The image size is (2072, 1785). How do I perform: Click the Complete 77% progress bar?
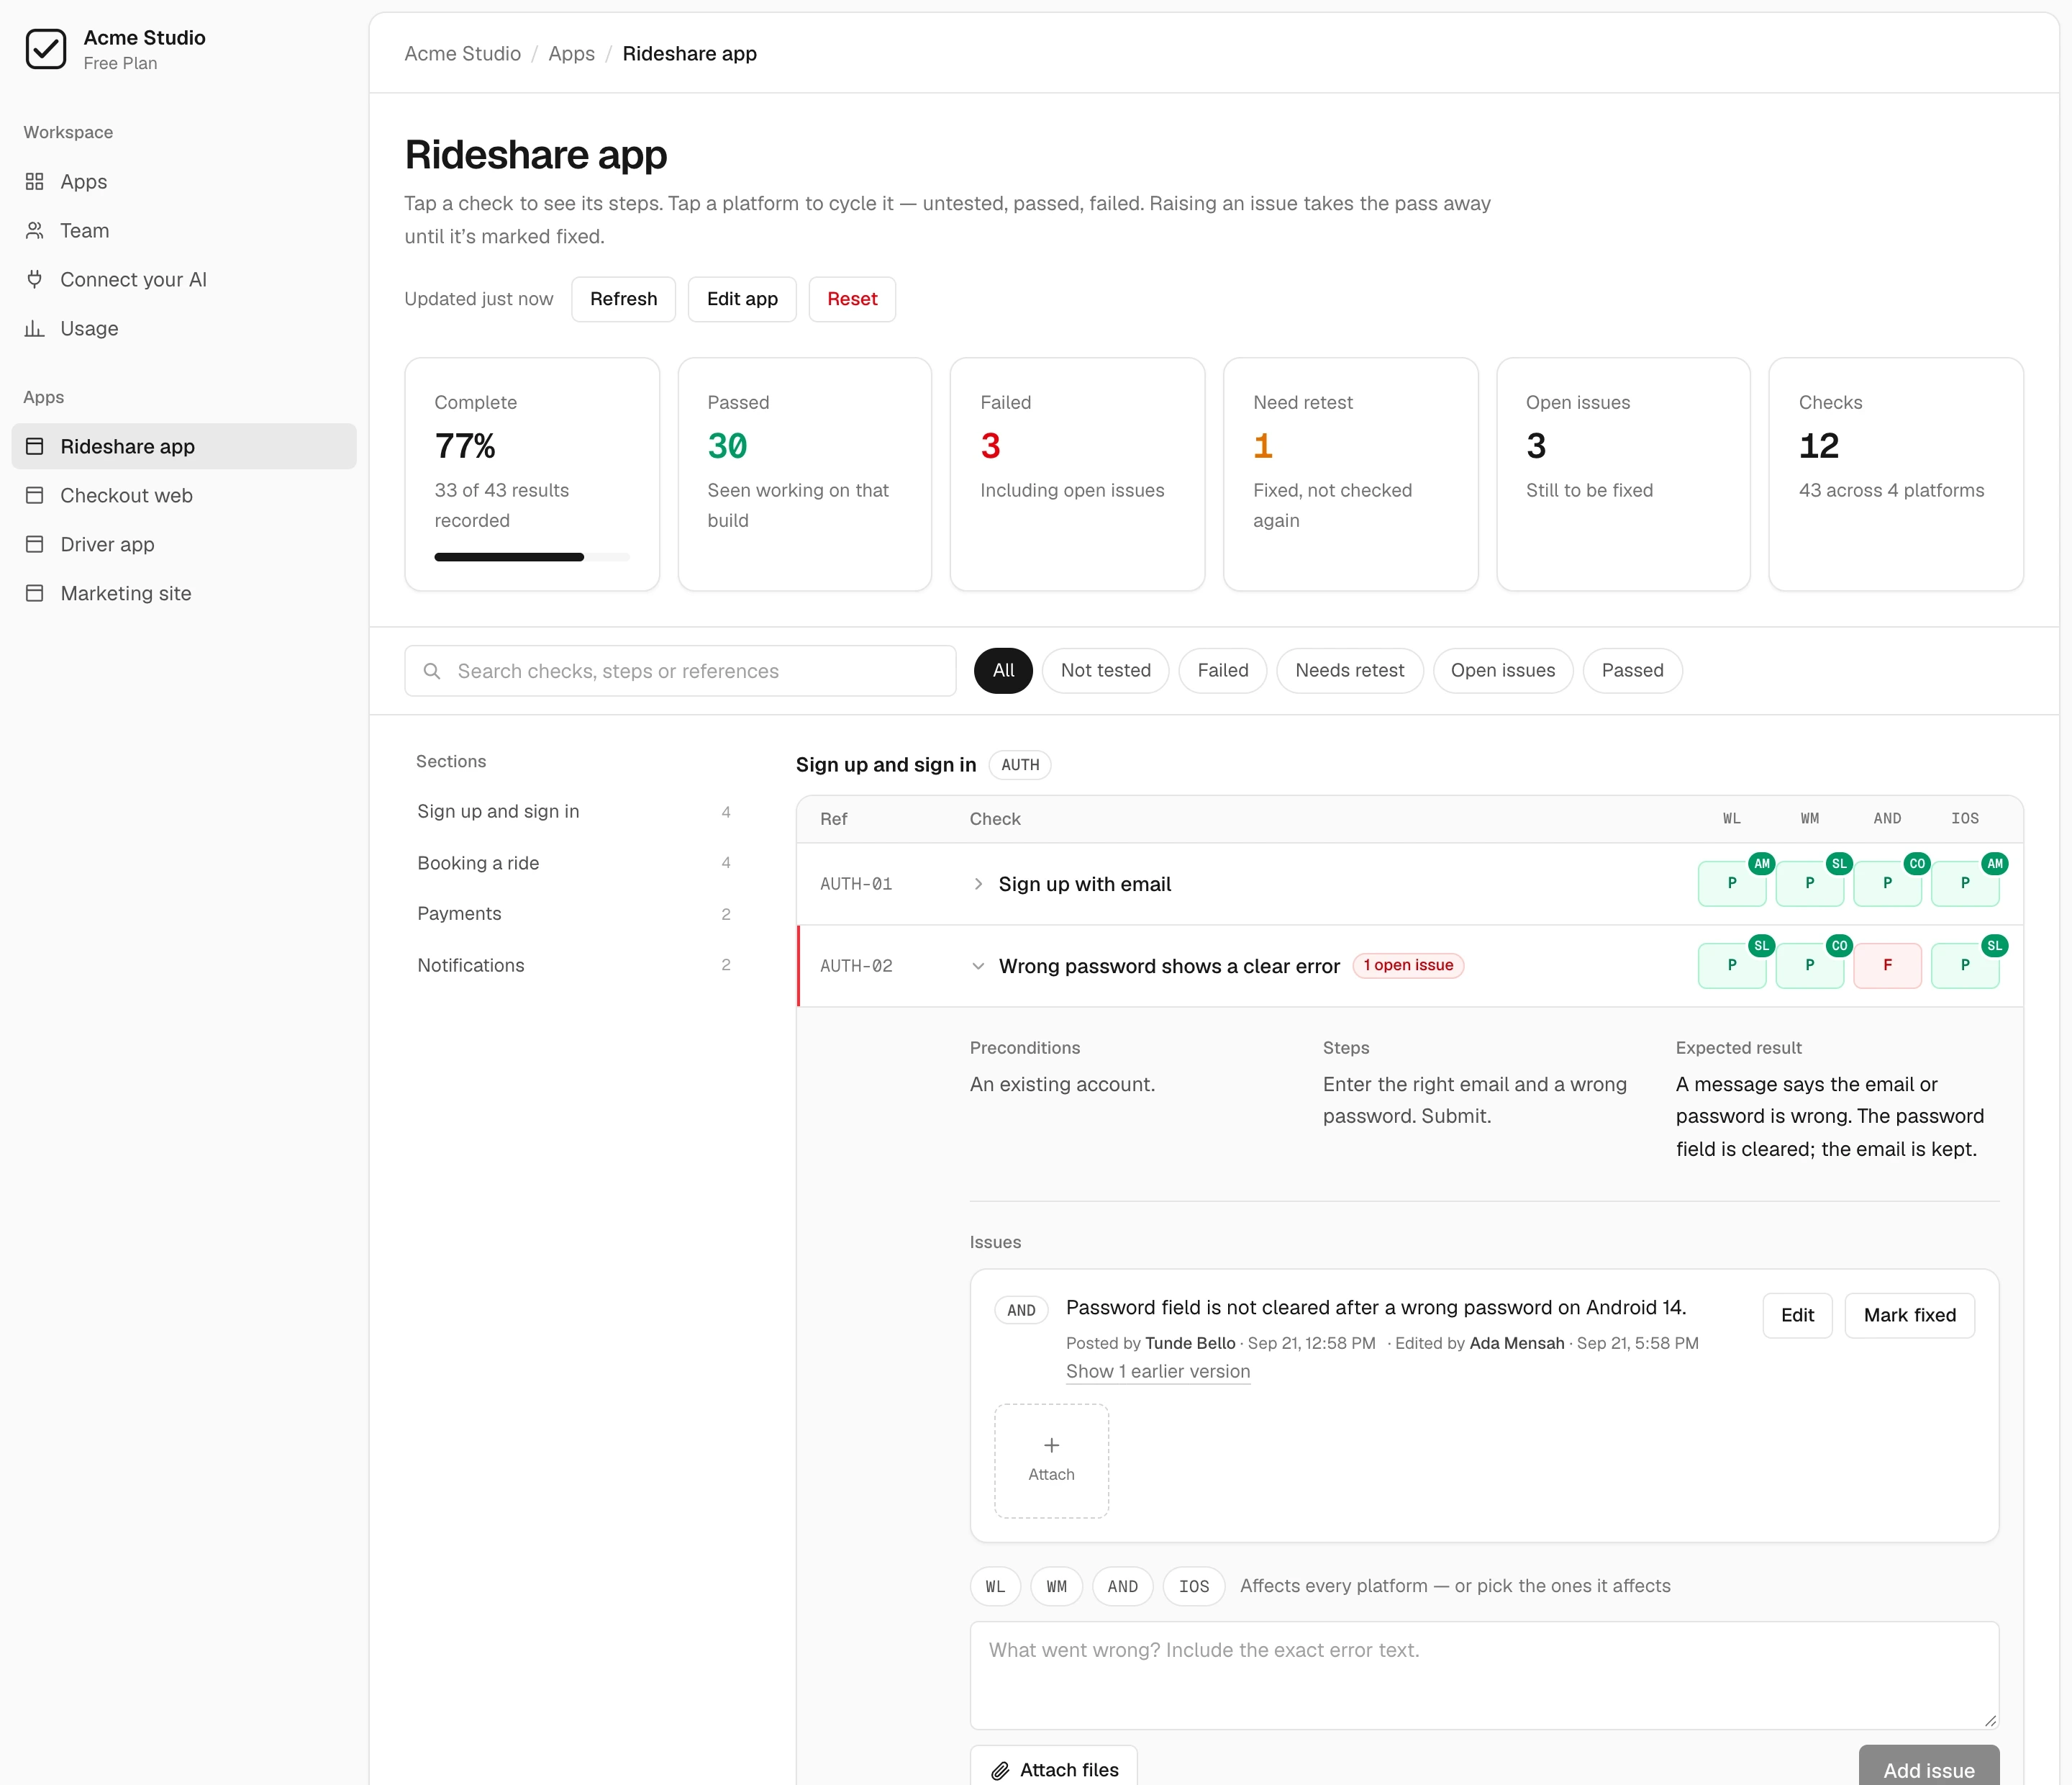click(x=532, y=557)
